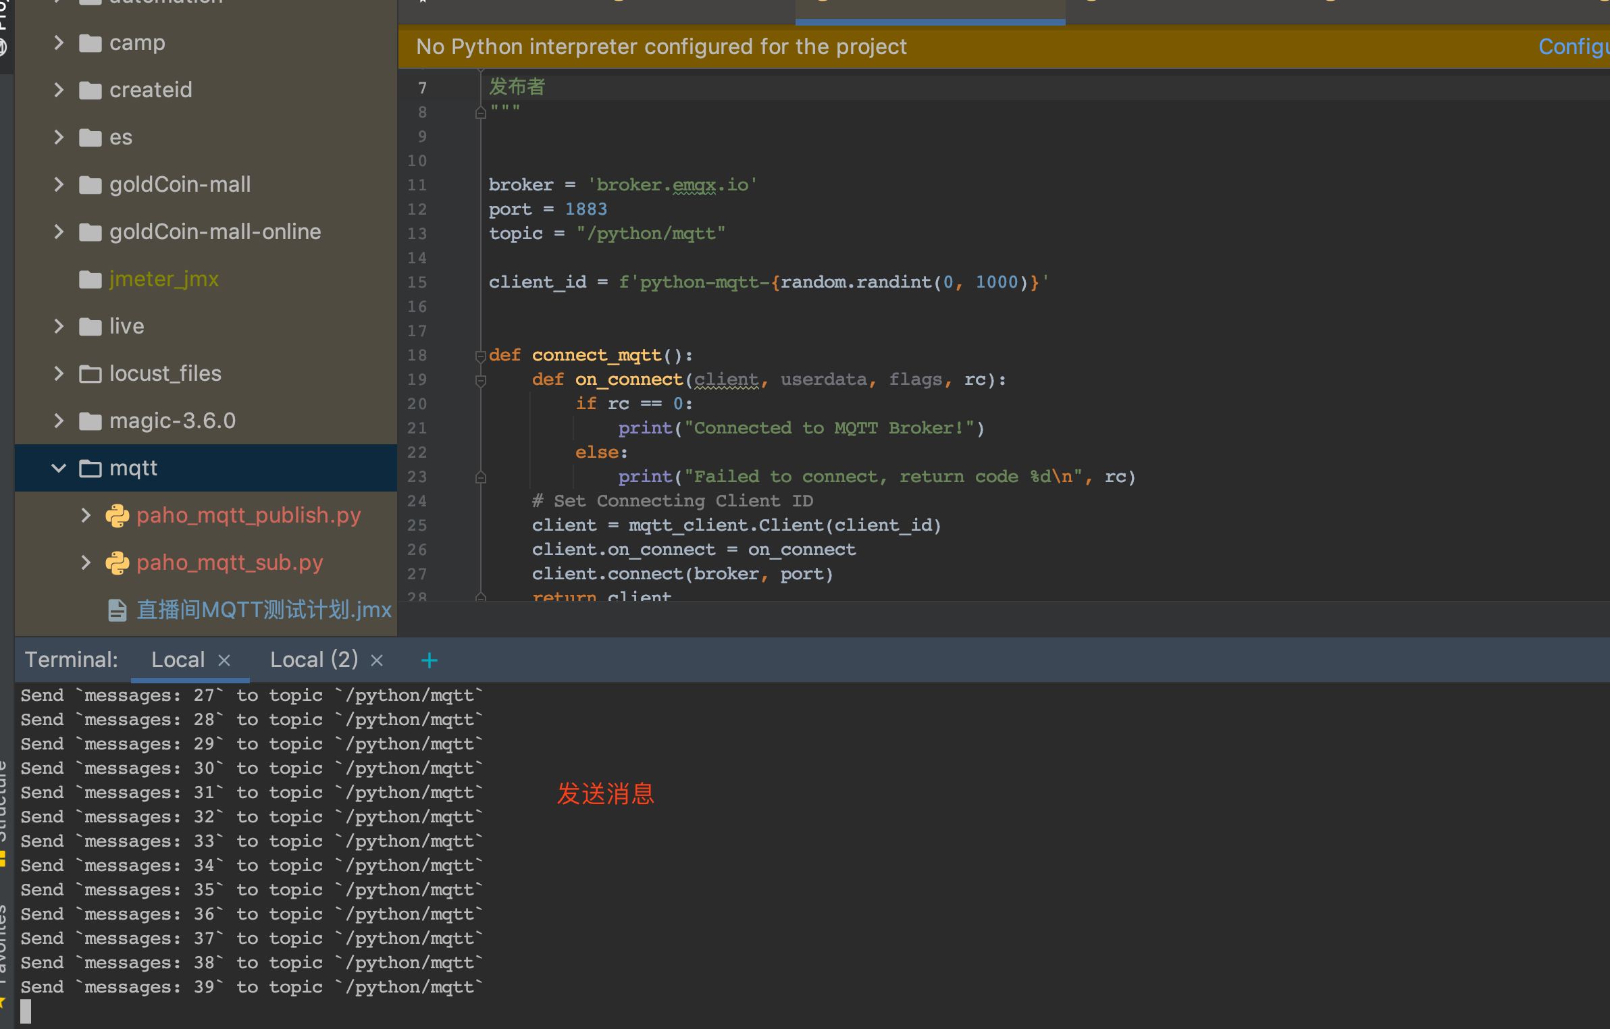The image size is (1610, 1029).
Task: Click in the terminal command input area
Action: click(270, 1011)
